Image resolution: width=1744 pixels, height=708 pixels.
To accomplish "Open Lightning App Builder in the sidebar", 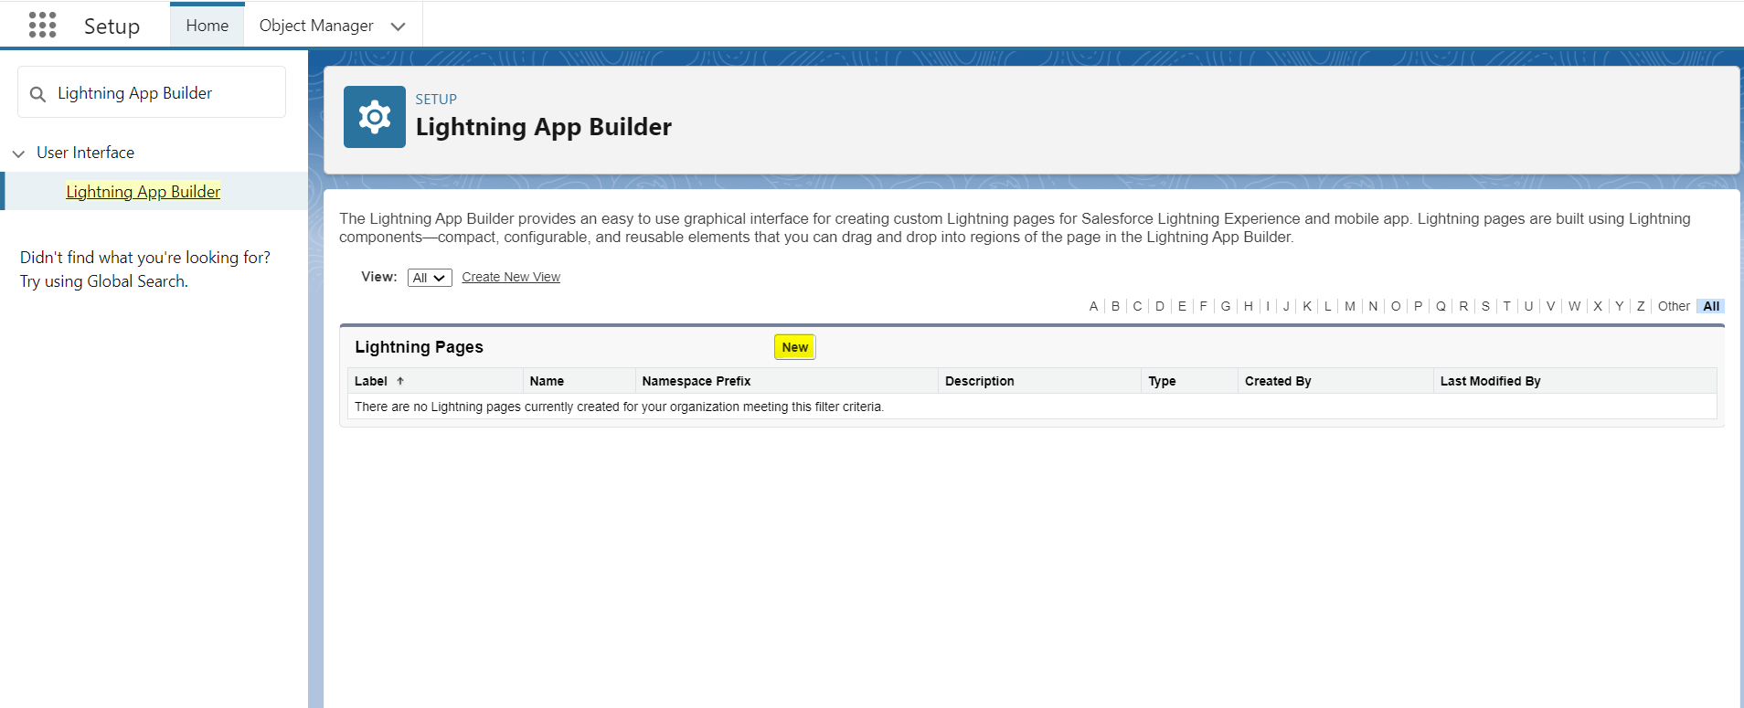I will [144, 191].
